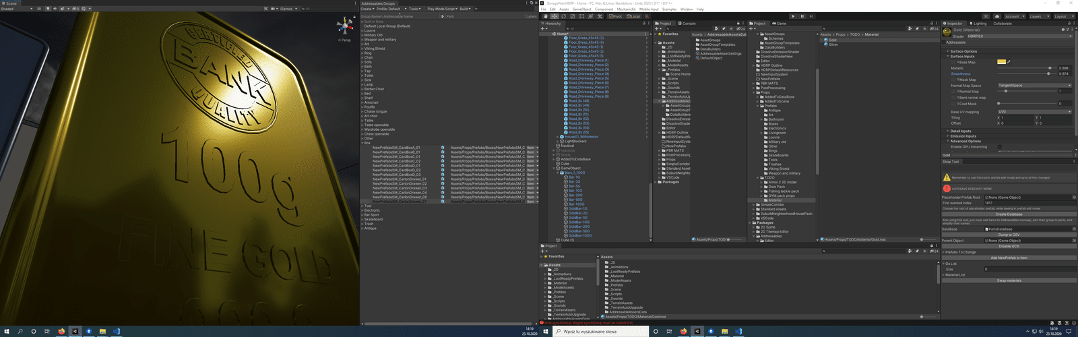Viewport: 1078px width, 337px height.
Task: Toggle scene lighting icon
Action: click(x=48, y=9)
